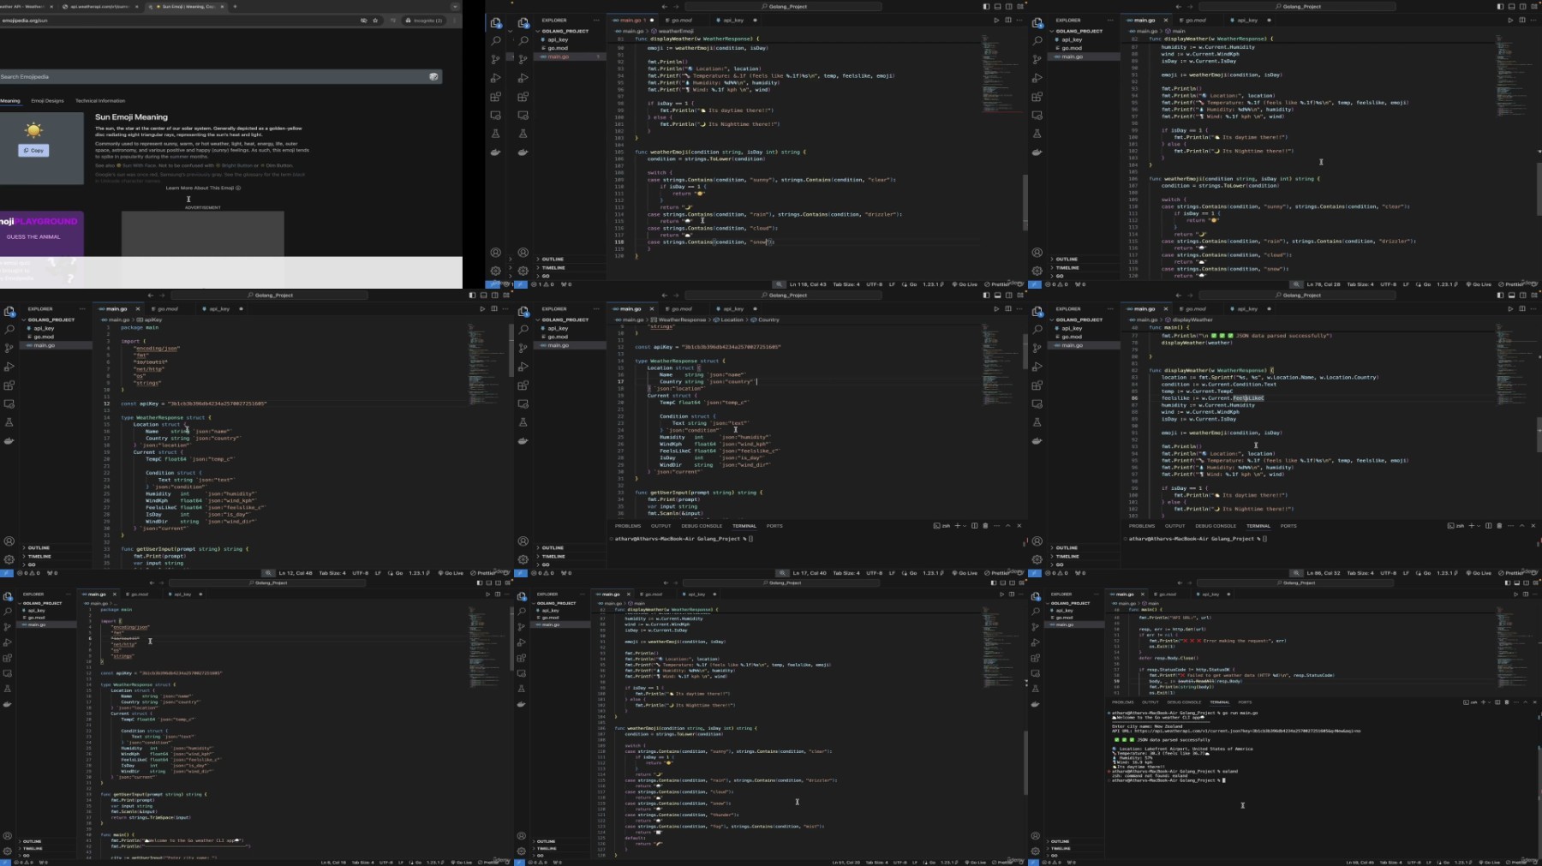Open the Technical Information tab
Screen dimensions: 1542x866
pyautogui.click(x=100, y=101)
